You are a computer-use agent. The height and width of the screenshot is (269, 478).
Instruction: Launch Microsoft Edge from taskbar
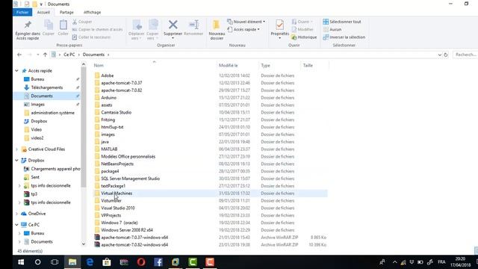pyautogui.click(x=90, y=262)
